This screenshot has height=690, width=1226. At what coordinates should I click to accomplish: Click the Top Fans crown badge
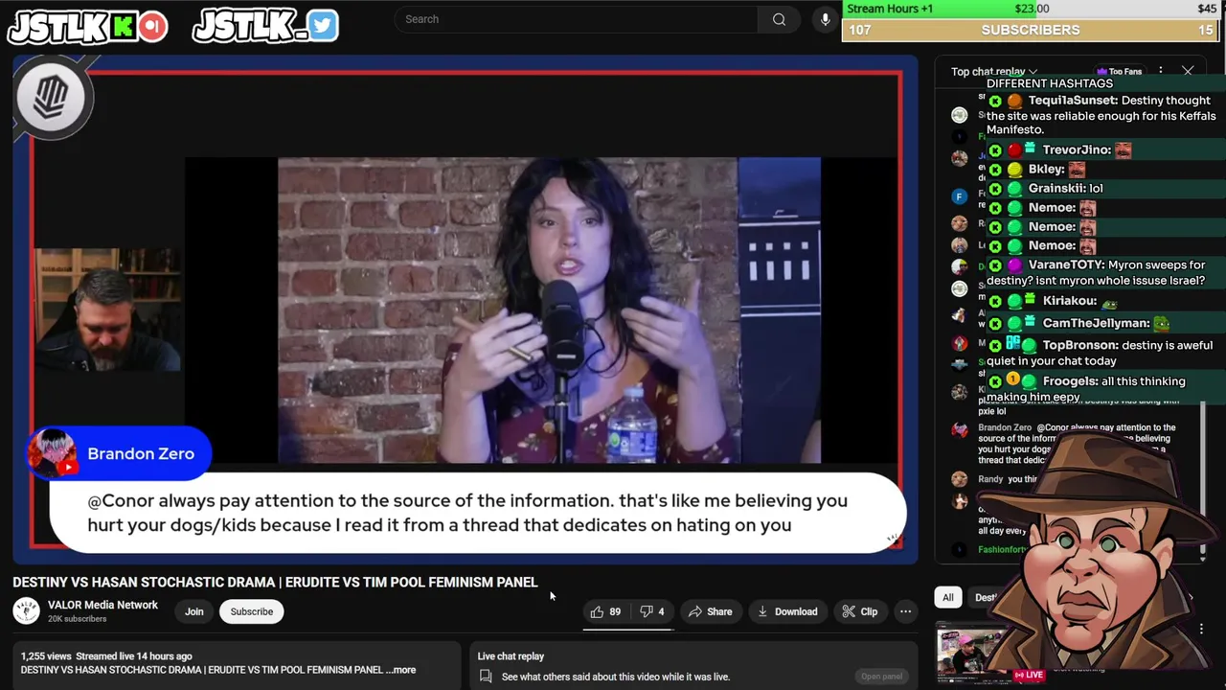(x=1120, y=72)
